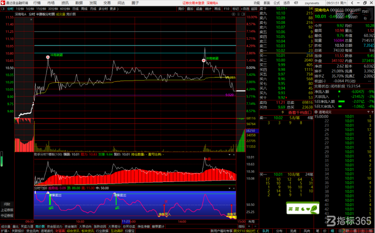
Task: Select 量比 indicator tab
Action: 15,227
